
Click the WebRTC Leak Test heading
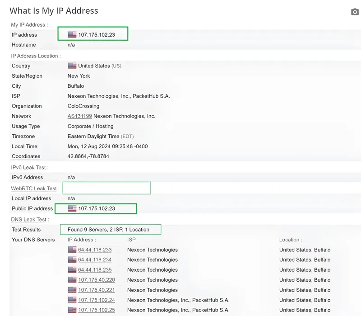pos(35,189)
